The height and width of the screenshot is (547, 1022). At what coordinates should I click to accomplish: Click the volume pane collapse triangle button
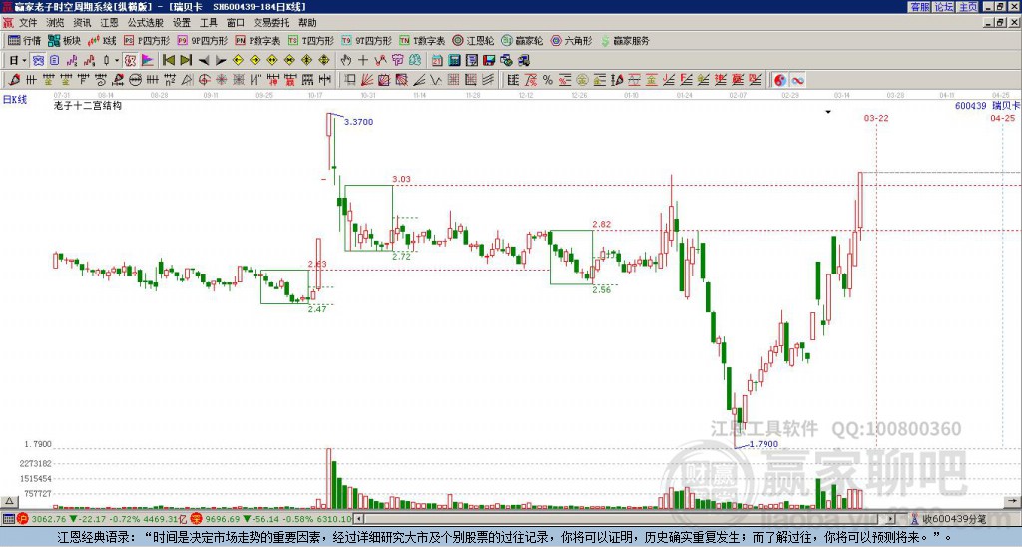(9, 501)
